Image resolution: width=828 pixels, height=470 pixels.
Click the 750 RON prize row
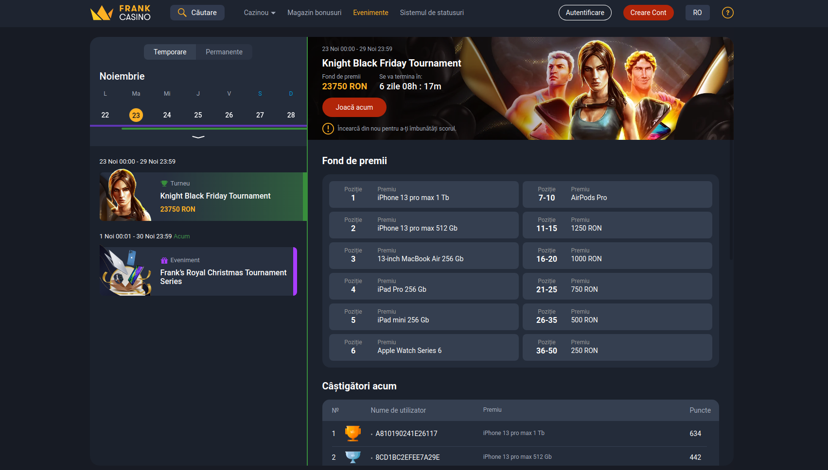(617, 286)
